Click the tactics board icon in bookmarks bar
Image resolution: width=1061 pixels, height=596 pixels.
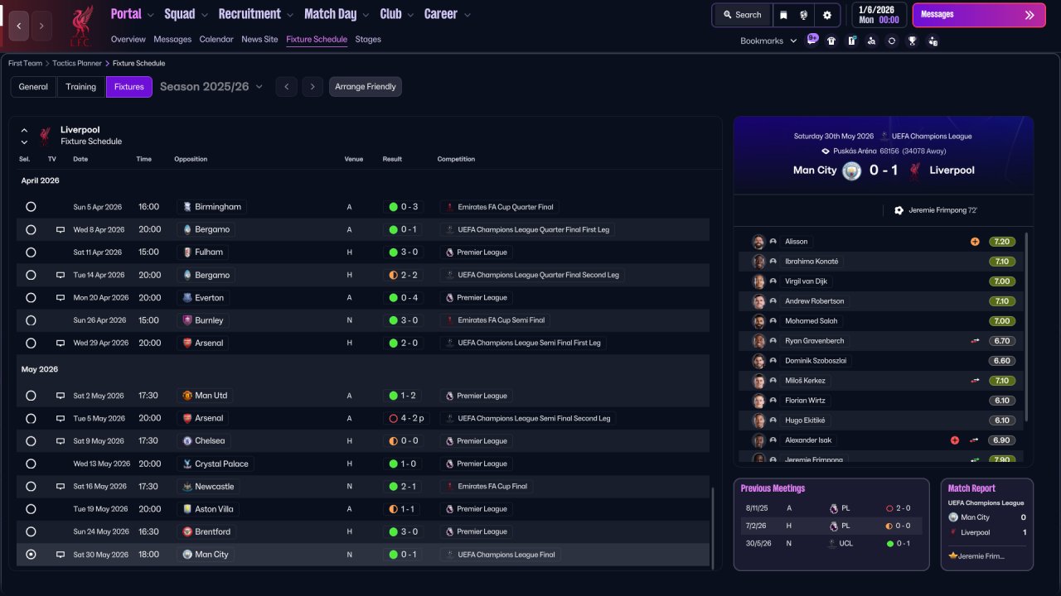point(851,41)
